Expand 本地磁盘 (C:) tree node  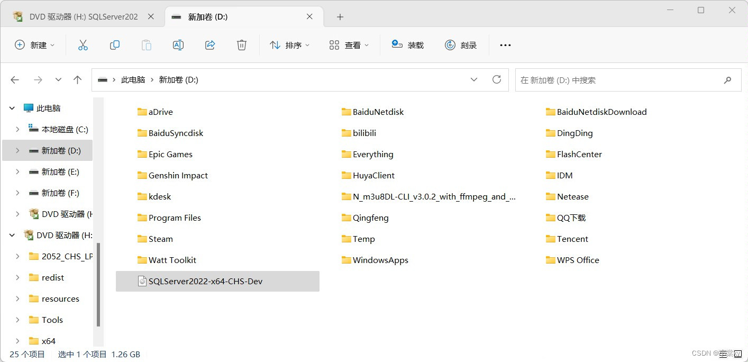coord(17,129)
